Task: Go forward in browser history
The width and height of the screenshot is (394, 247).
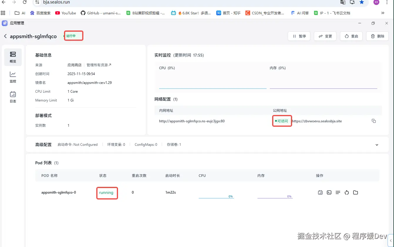Action: 14,2
